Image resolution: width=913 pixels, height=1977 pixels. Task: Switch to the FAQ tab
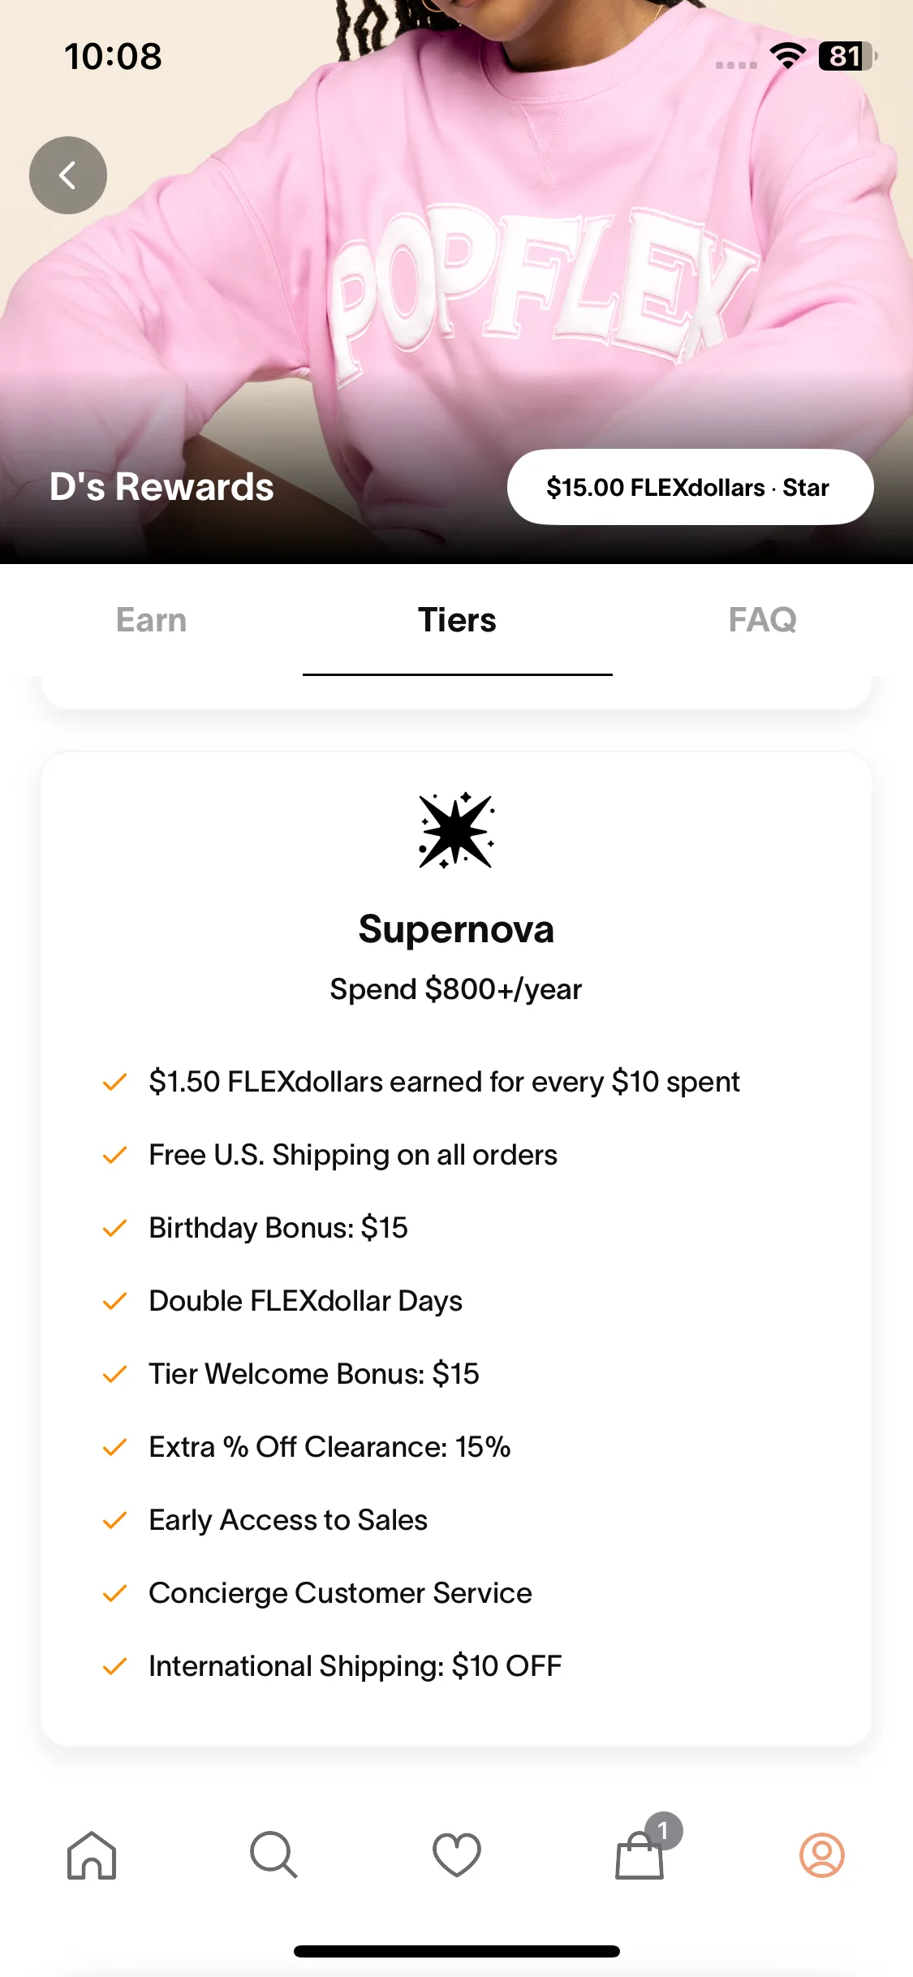[x=762, y=620]
